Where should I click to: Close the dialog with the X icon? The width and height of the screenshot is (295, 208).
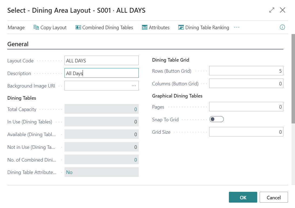pos(283,10)
